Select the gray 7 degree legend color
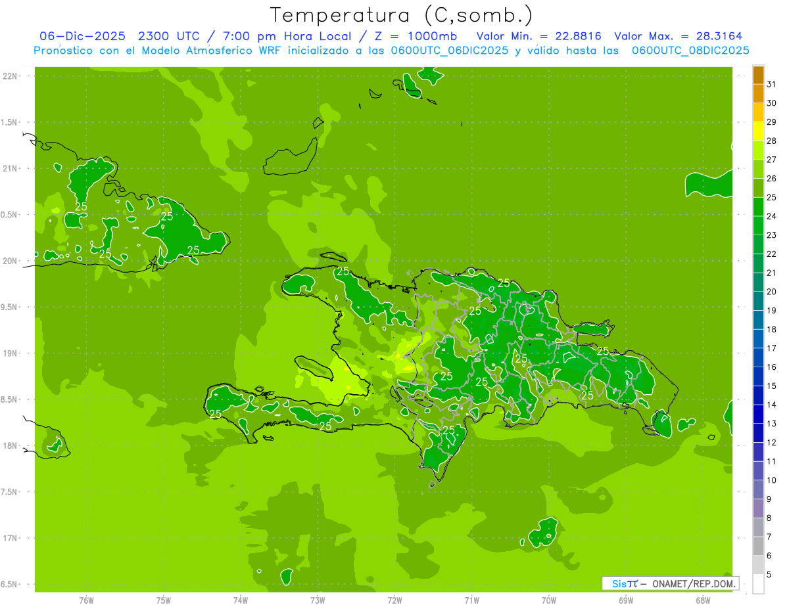This screenshot has width=789, height=609. (x=758, y=528)
